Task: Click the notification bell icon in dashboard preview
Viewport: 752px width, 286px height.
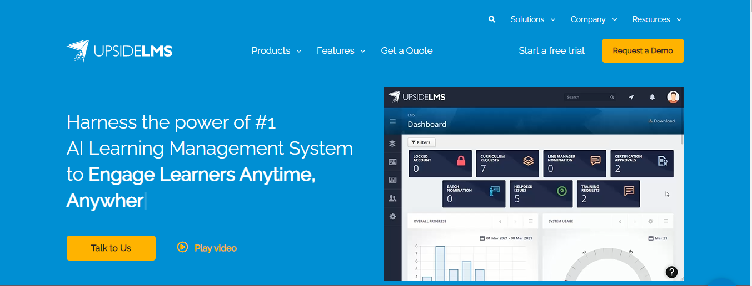Action: 653,97
